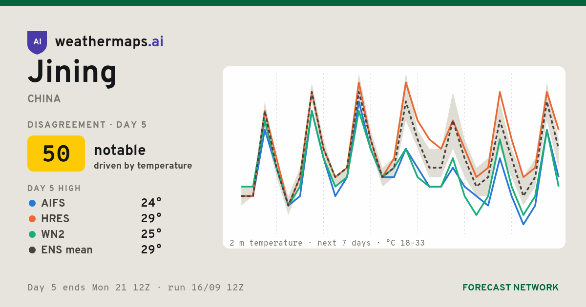Click the 'driven by temperature' subtitle

point(143,166)
